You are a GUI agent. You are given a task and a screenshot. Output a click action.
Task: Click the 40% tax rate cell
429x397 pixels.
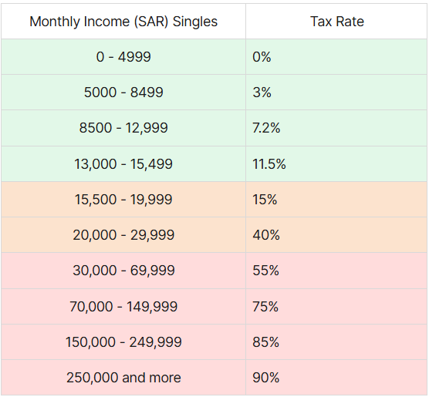(336, 235)
